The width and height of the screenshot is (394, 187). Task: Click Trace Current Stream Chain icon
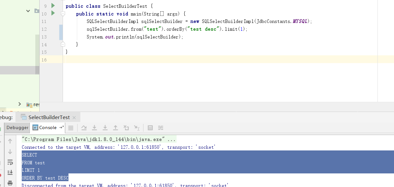161,128
